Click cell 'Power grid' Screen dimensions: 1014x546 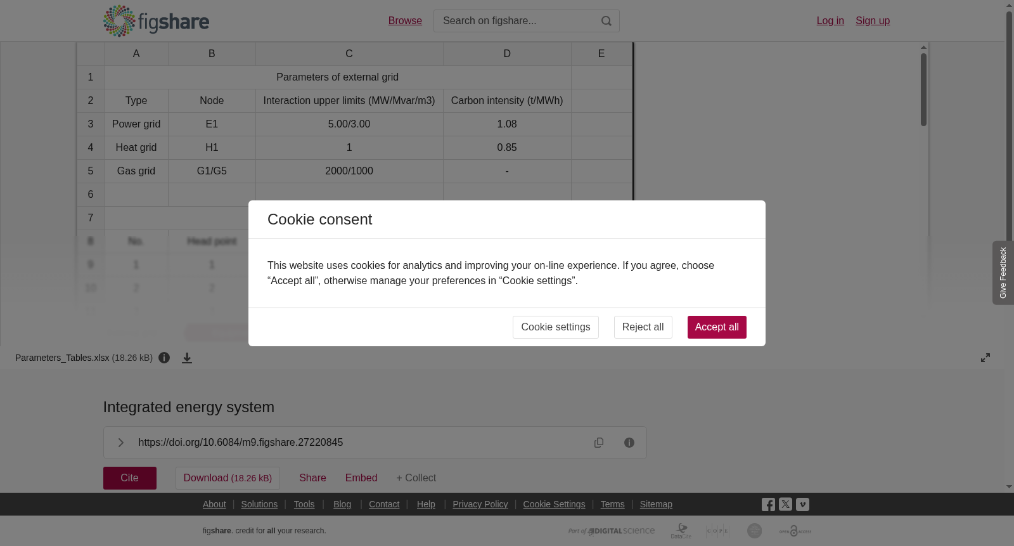pyautogui.click(x=136, y=124)
